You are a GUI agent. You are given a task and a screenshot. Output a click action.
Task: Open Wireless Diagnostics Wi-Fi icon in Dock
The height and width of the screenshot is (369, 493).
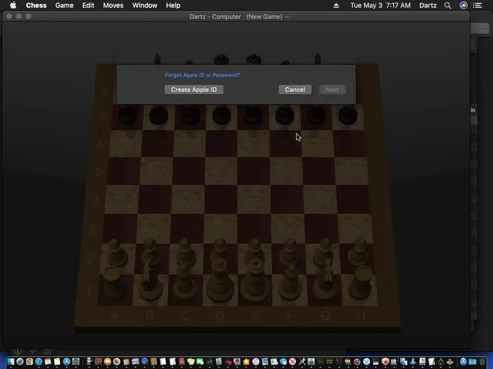pos(366,361)
